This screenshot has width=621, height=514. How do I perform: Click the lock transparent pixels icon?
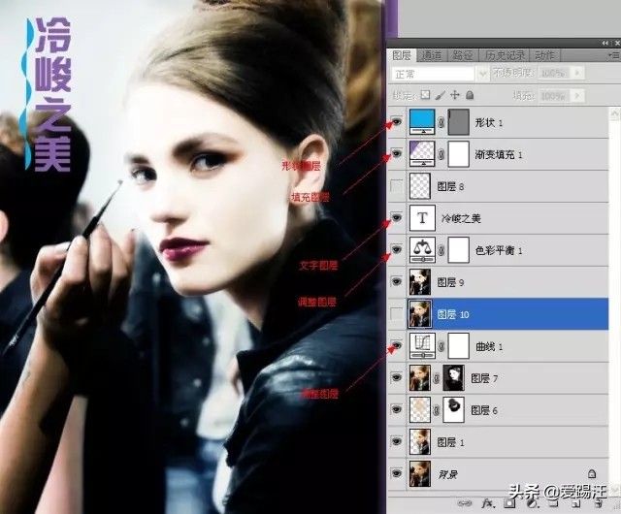point(424,96)
